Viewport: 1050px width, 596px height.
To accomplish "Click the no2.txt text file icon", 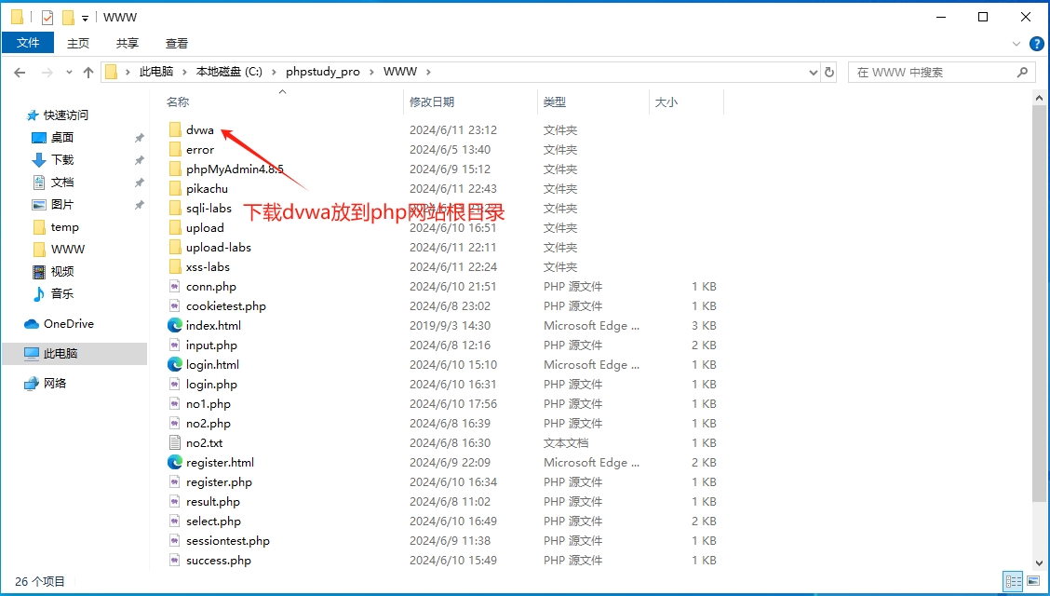I will [x=175, y=442].
